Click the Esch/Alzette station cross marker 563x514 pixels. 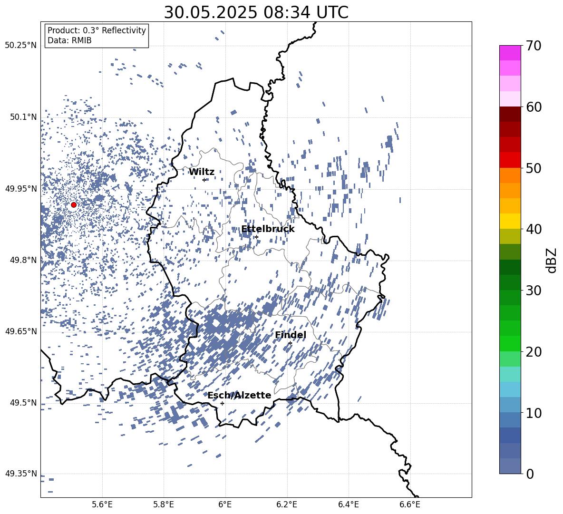222,403
